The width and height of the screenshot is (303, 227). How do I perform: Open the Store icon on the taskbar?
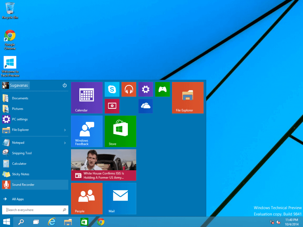(84, 222)
